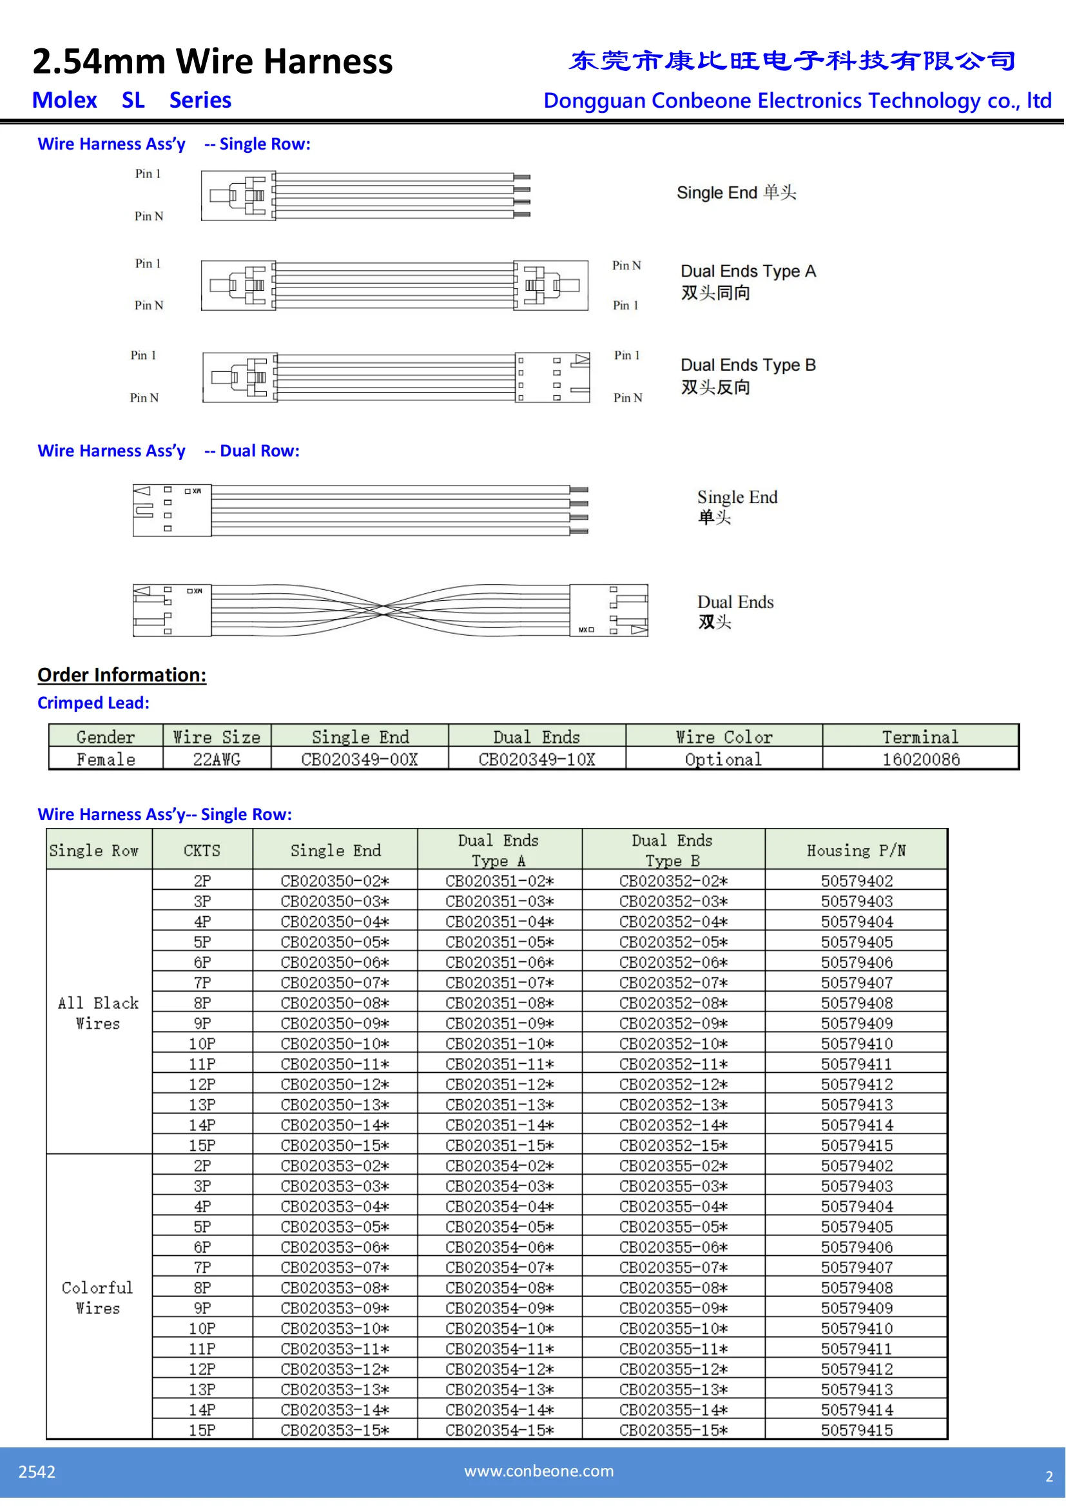Click the 'Single End 单头' label near top
Viewport: 1066px width, 1508px height.
click(x=737, y=193)
